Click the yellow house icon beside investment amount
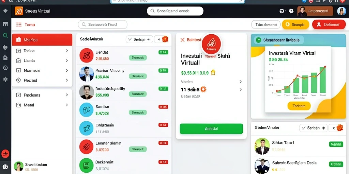This screenshot has height=174, width=349. tap(213, 72)
